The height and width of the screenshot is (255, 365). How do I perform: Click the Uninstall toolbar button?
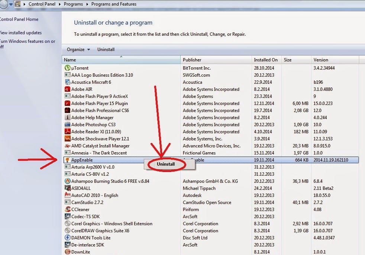point(106,50)
